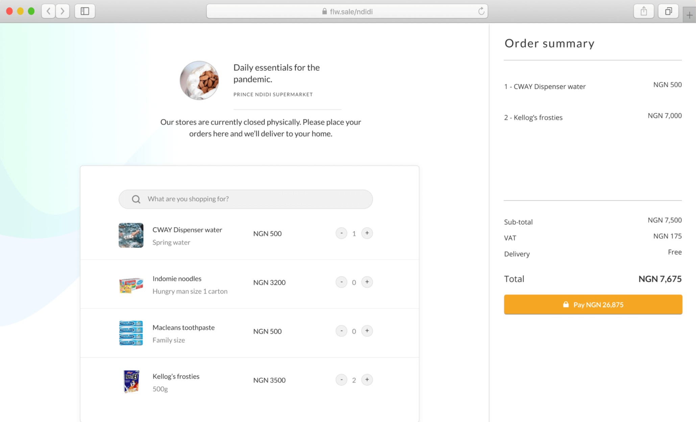Click the back navigation arrow
Image resolution: width=696 pixels, height=422 pixels.
coord(48,11)
